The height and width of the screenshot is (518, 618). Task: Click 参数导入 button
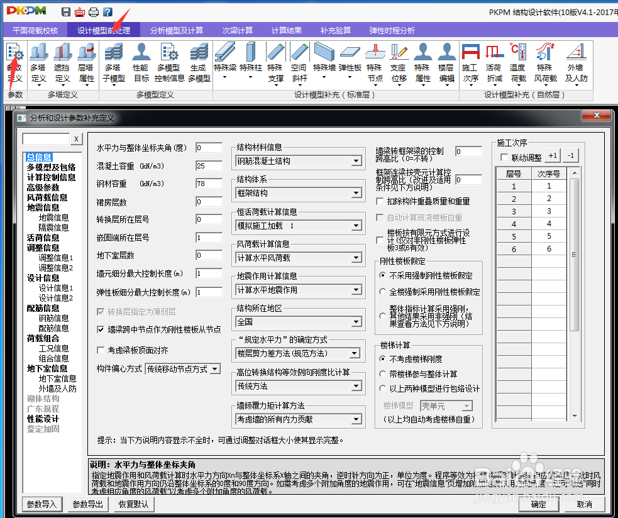(41, 504)
